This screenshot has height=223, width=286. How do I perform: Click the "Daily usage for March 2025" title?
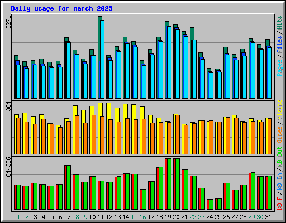coord(61,8)
